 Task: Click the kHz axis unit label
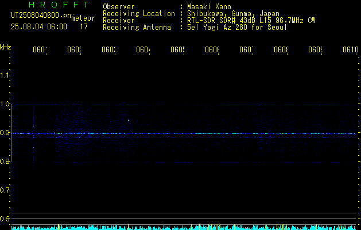coord(6,47)
